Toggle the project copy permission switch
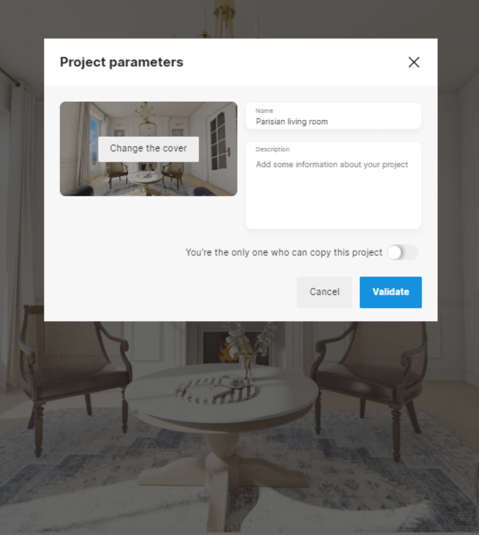The image size is (479, 535). [x=403, y=253]
